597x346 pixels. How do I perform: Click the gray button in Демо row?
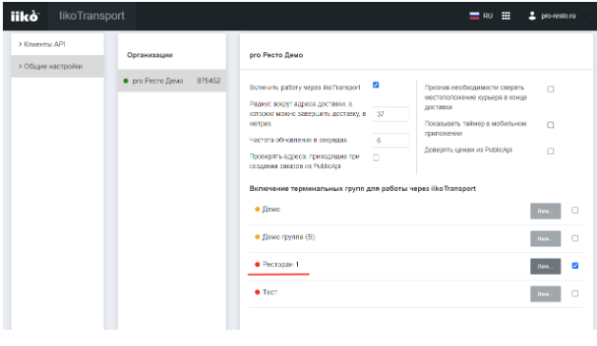tap(546, 211)
